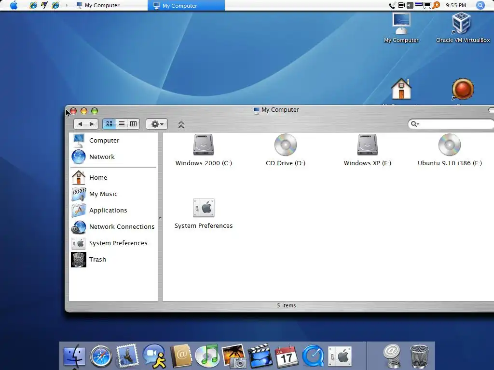Screen dimensions: 494x370
Task: Click inside the window's search field
Action: (x=455, y=124)
